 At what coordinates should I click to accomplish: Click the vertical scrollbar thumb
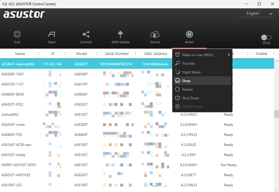coord(276,114)
